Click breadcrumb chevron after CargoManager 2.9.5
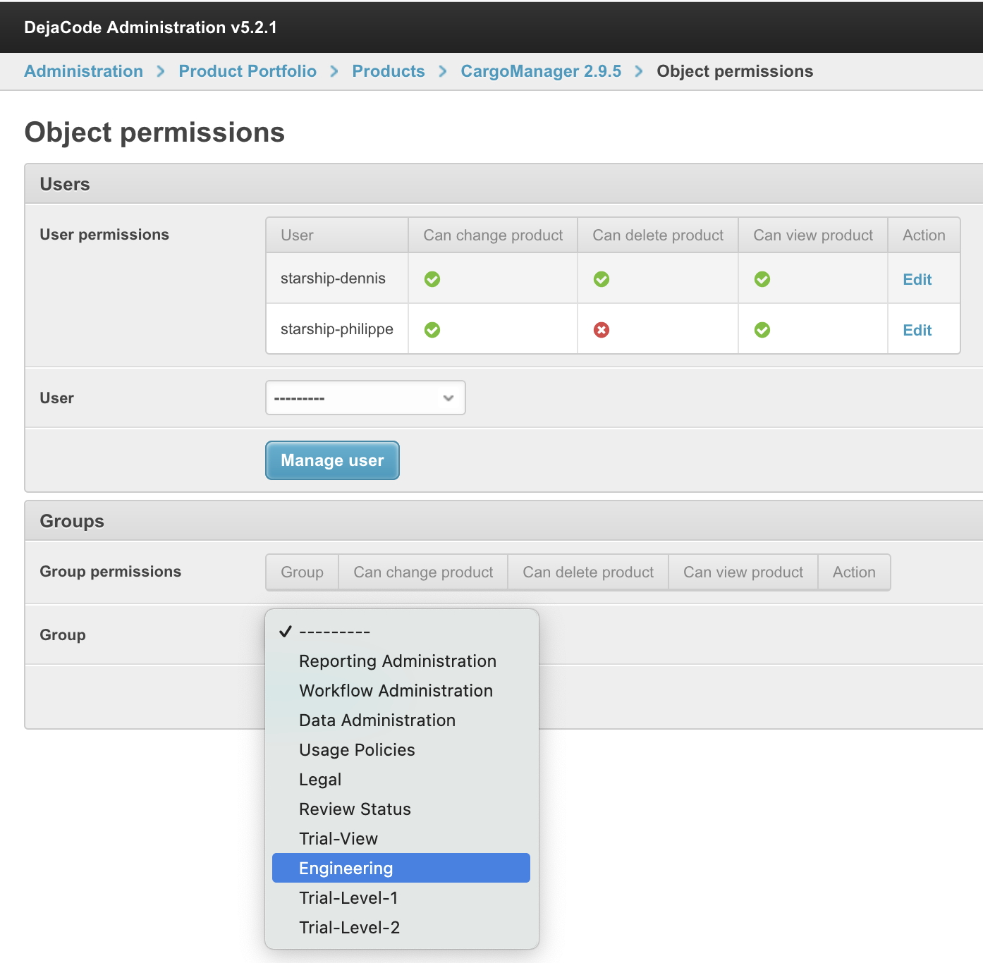The height and width of the screenshot is (963, 983). pyautogui.click(x=639, y=72)
